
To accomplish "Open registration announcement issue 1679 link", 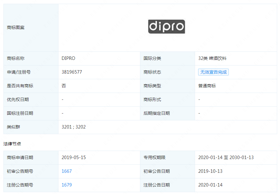I will click(67, 185).
